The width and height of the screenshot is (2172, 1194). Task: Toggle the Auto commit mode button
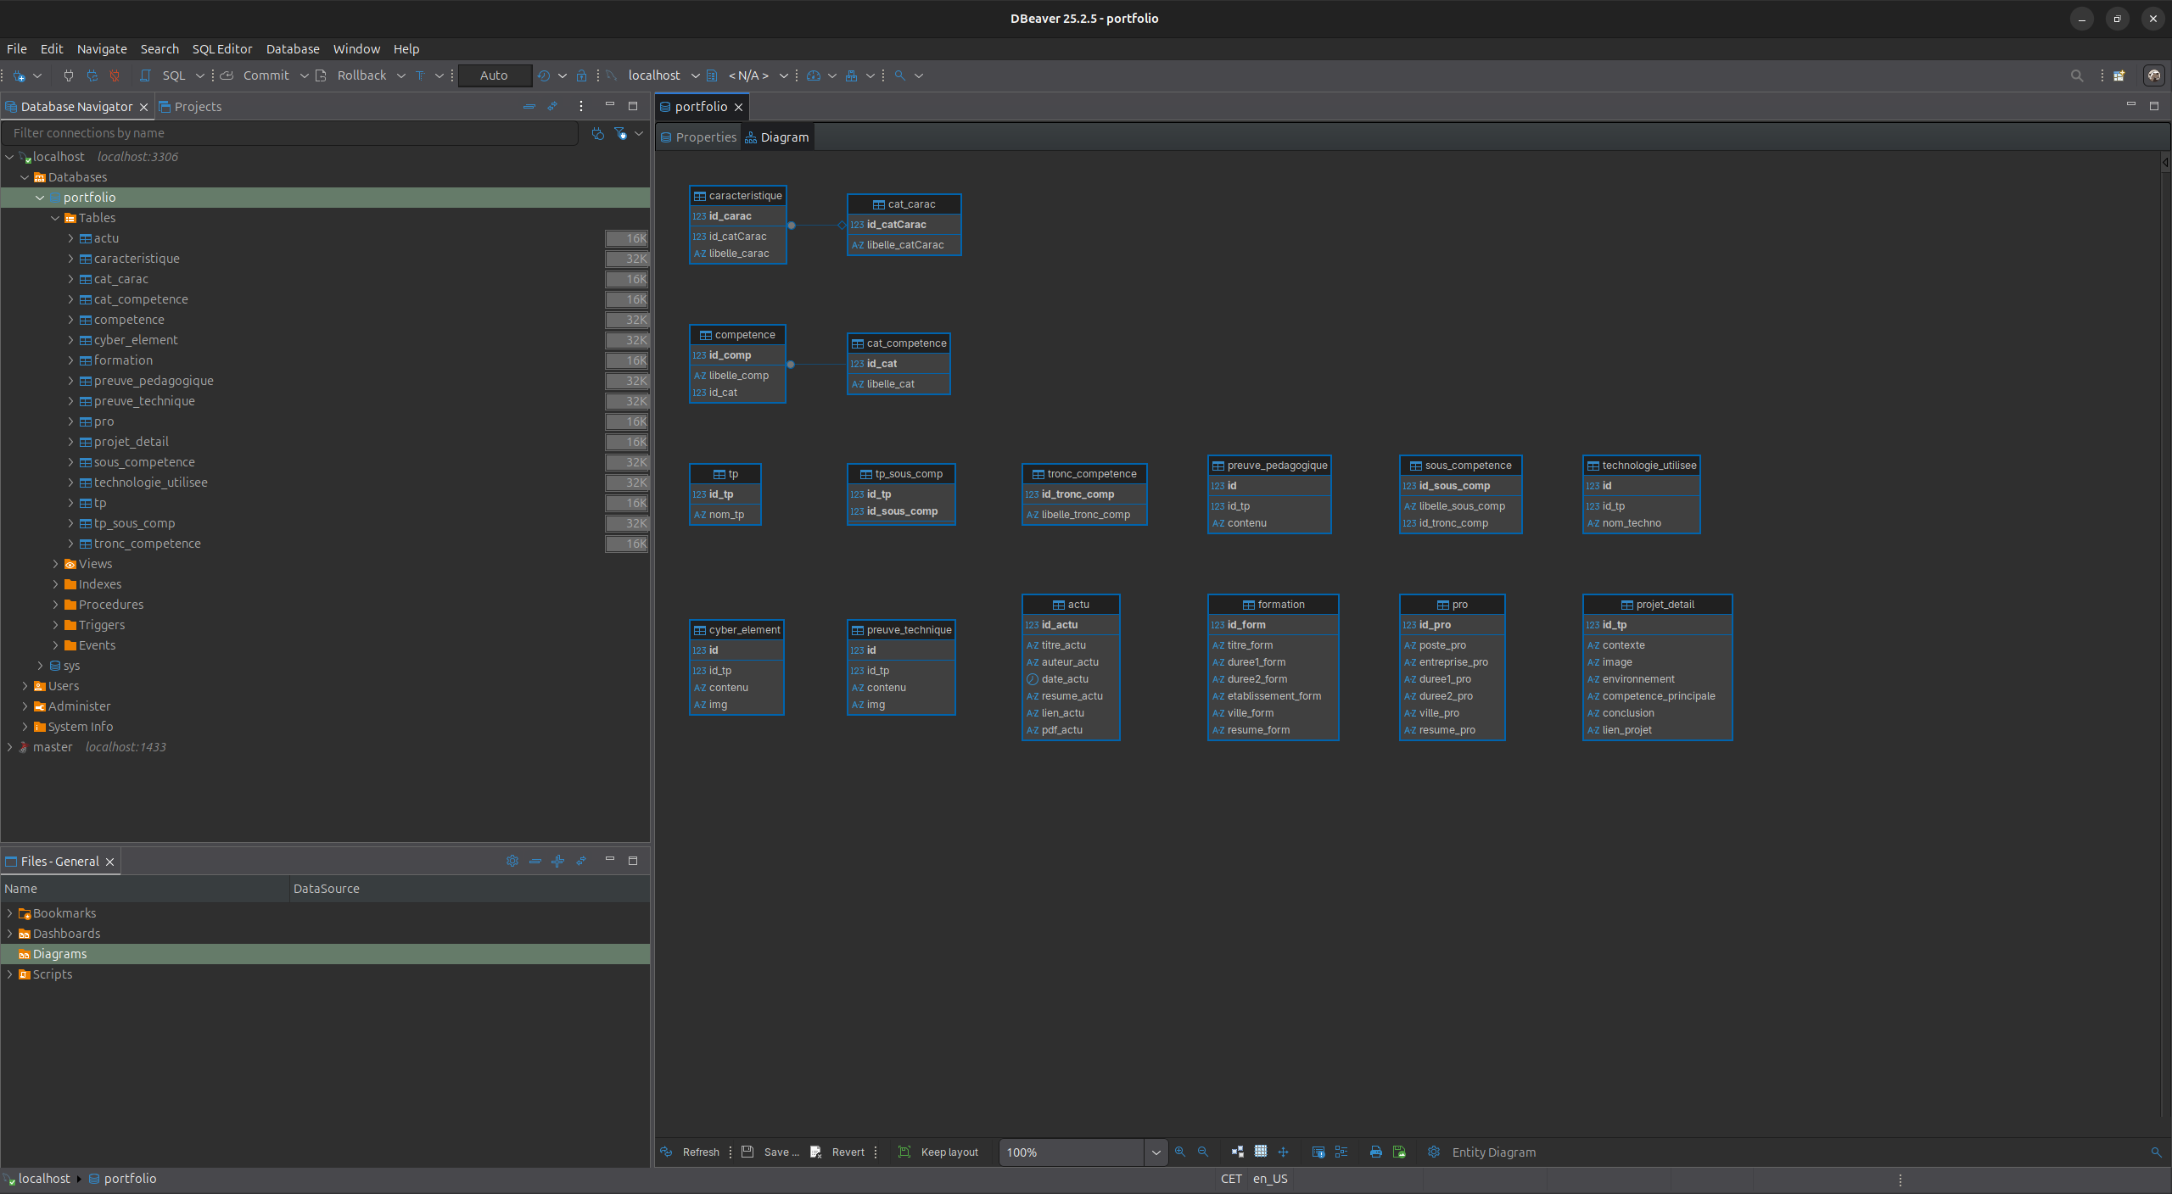point(494,75)
